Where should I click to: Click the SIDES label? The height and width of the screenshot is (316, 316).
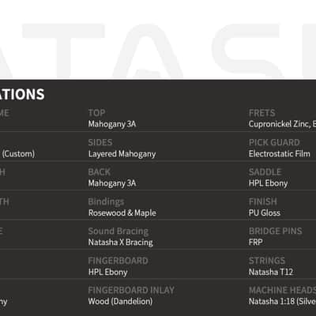100,142
